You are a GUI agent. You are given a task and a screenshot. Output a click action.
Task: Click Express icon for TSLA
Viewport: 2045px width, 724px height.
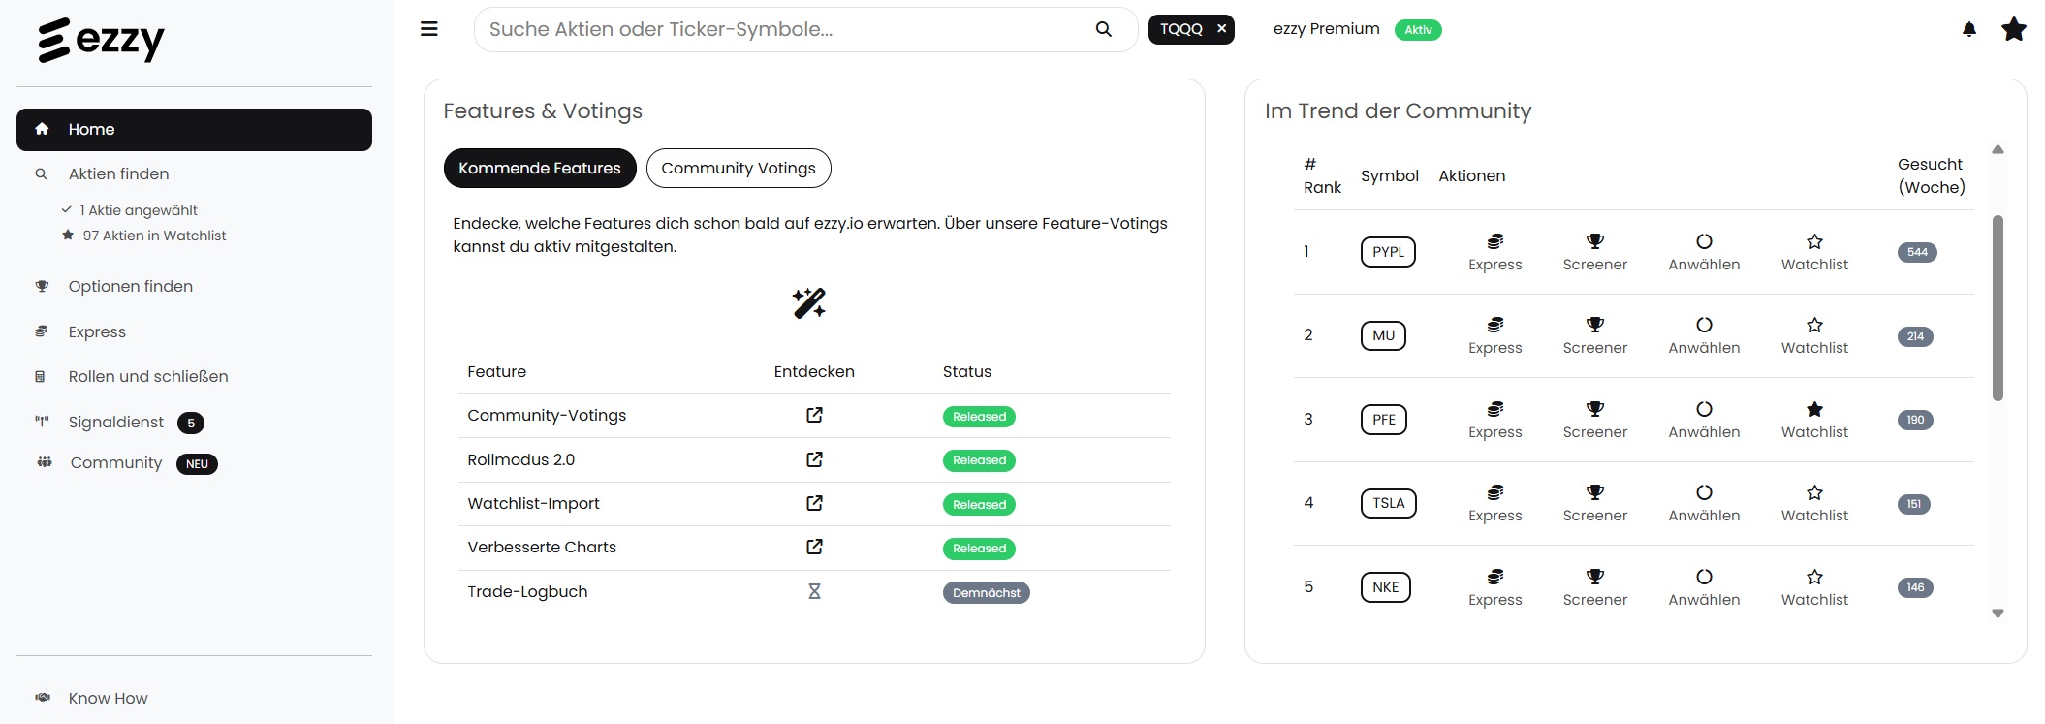point(1494,493)
